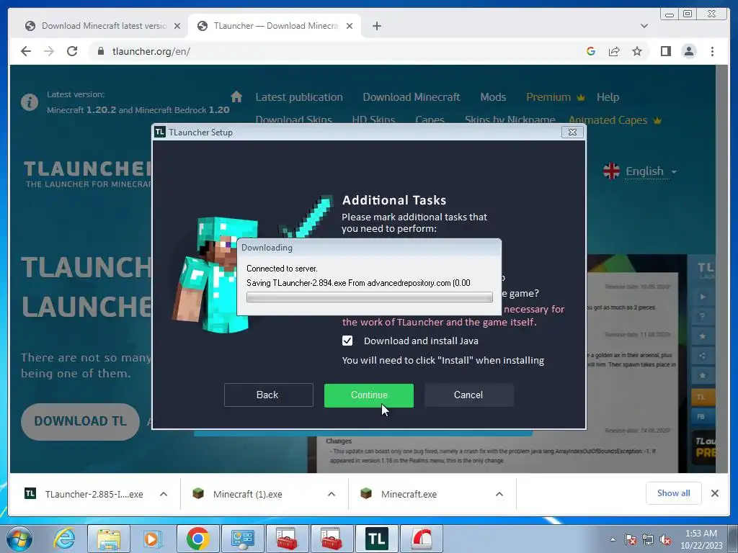Expand Minecraft (1).exe download options

tap(332, 494)
